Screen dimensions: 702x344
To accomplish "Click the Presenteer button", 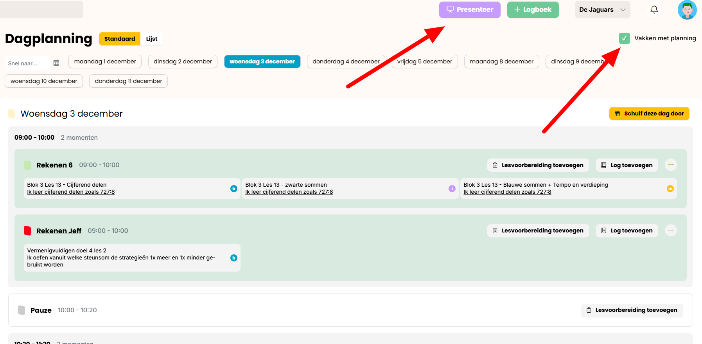I will [x=470, y=10].
